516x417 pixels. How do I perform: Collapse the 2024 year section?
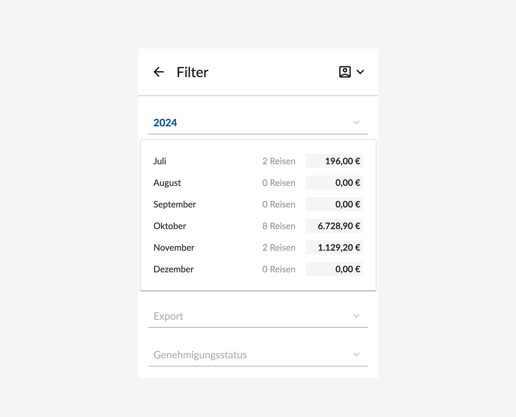pyautogui.click(x=356, y=122)
